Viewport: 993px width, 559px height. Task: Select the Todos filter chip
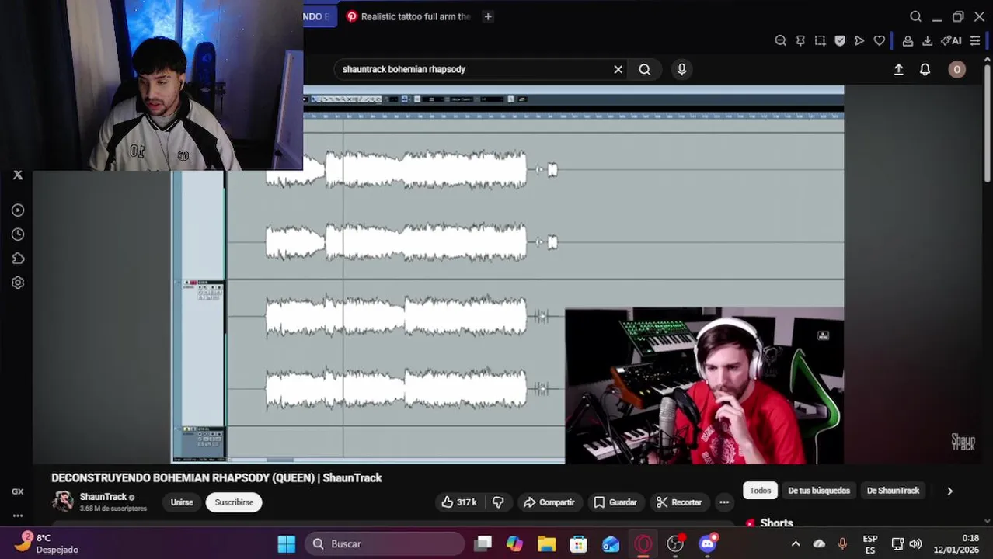pos(761,491)
